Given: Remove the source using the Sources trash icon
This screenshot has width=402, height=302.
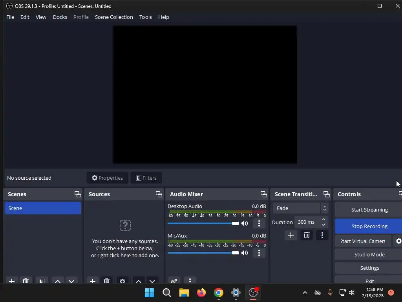Looking at the screenshot, I should coord(106,281).
